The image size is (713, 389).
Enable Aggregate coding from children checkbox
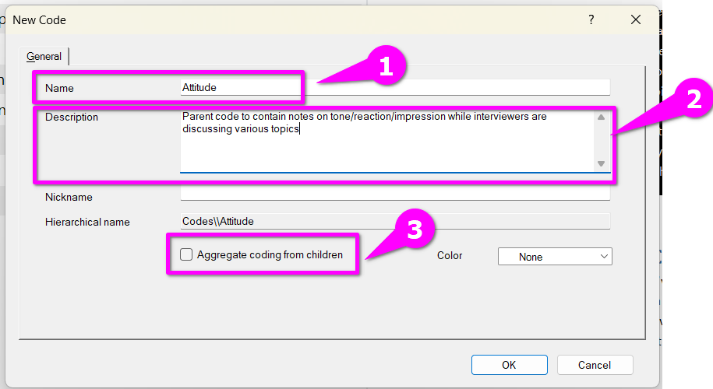[186, 254]
